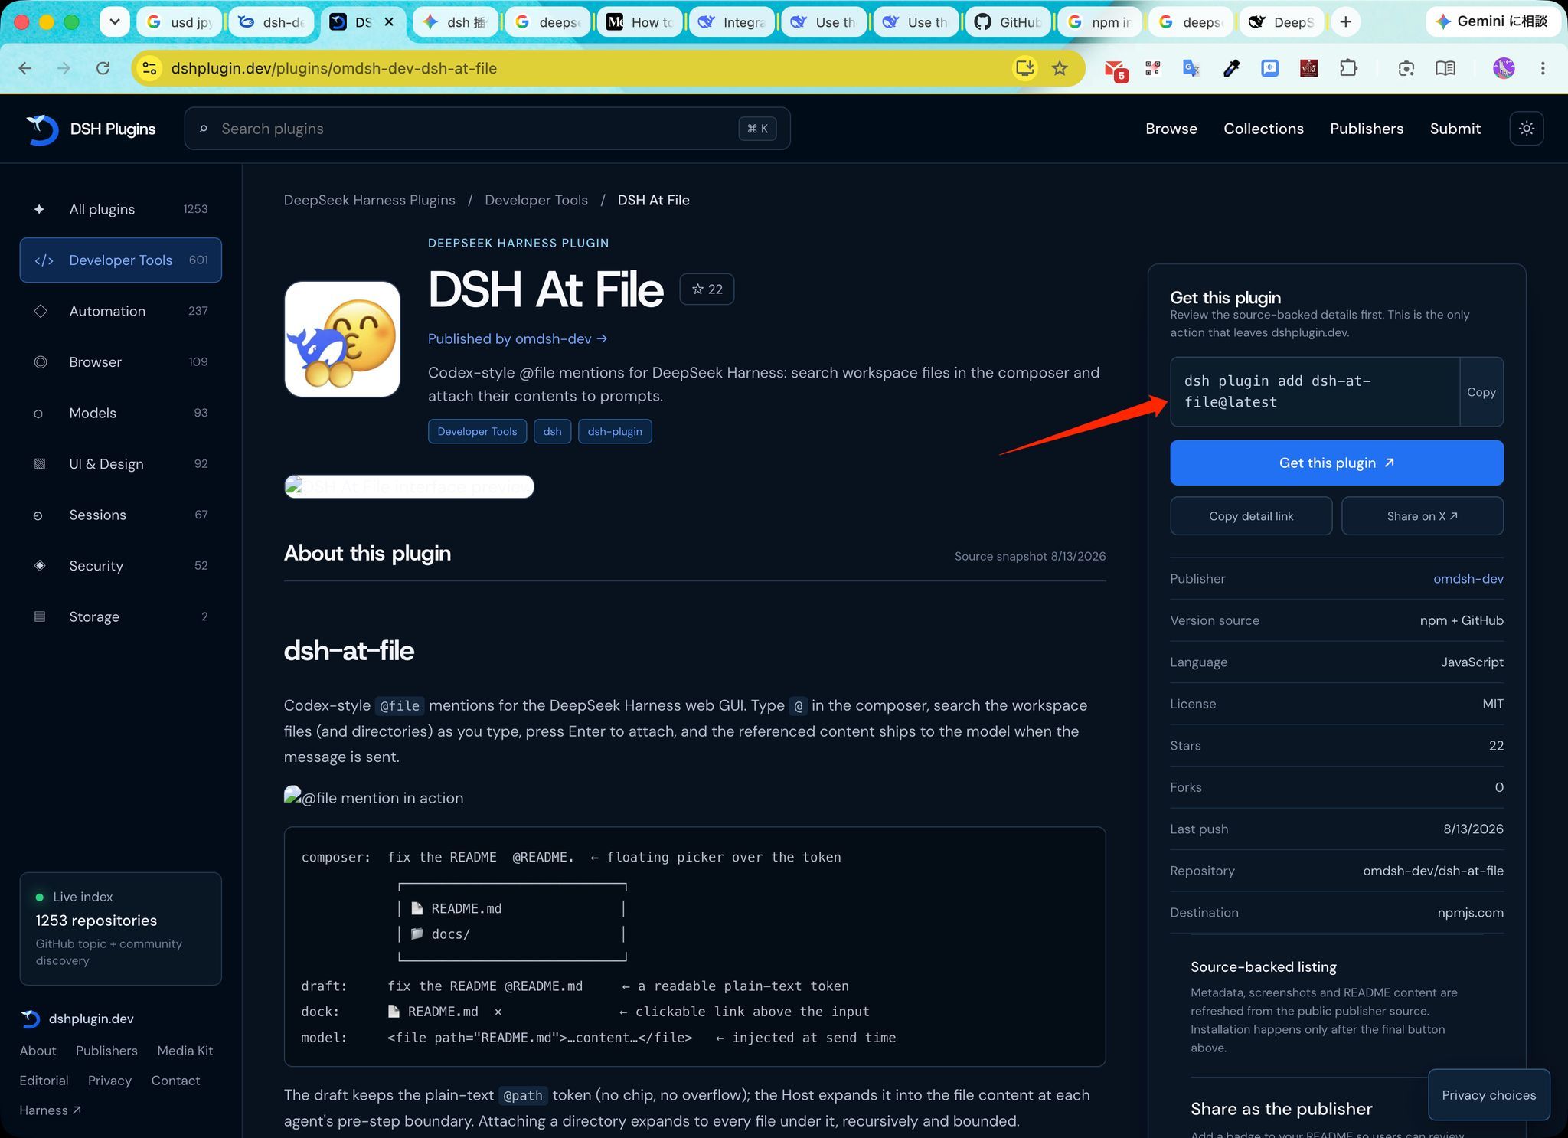
Task: Select Storage category in sidebar
Action: point(121,616)
